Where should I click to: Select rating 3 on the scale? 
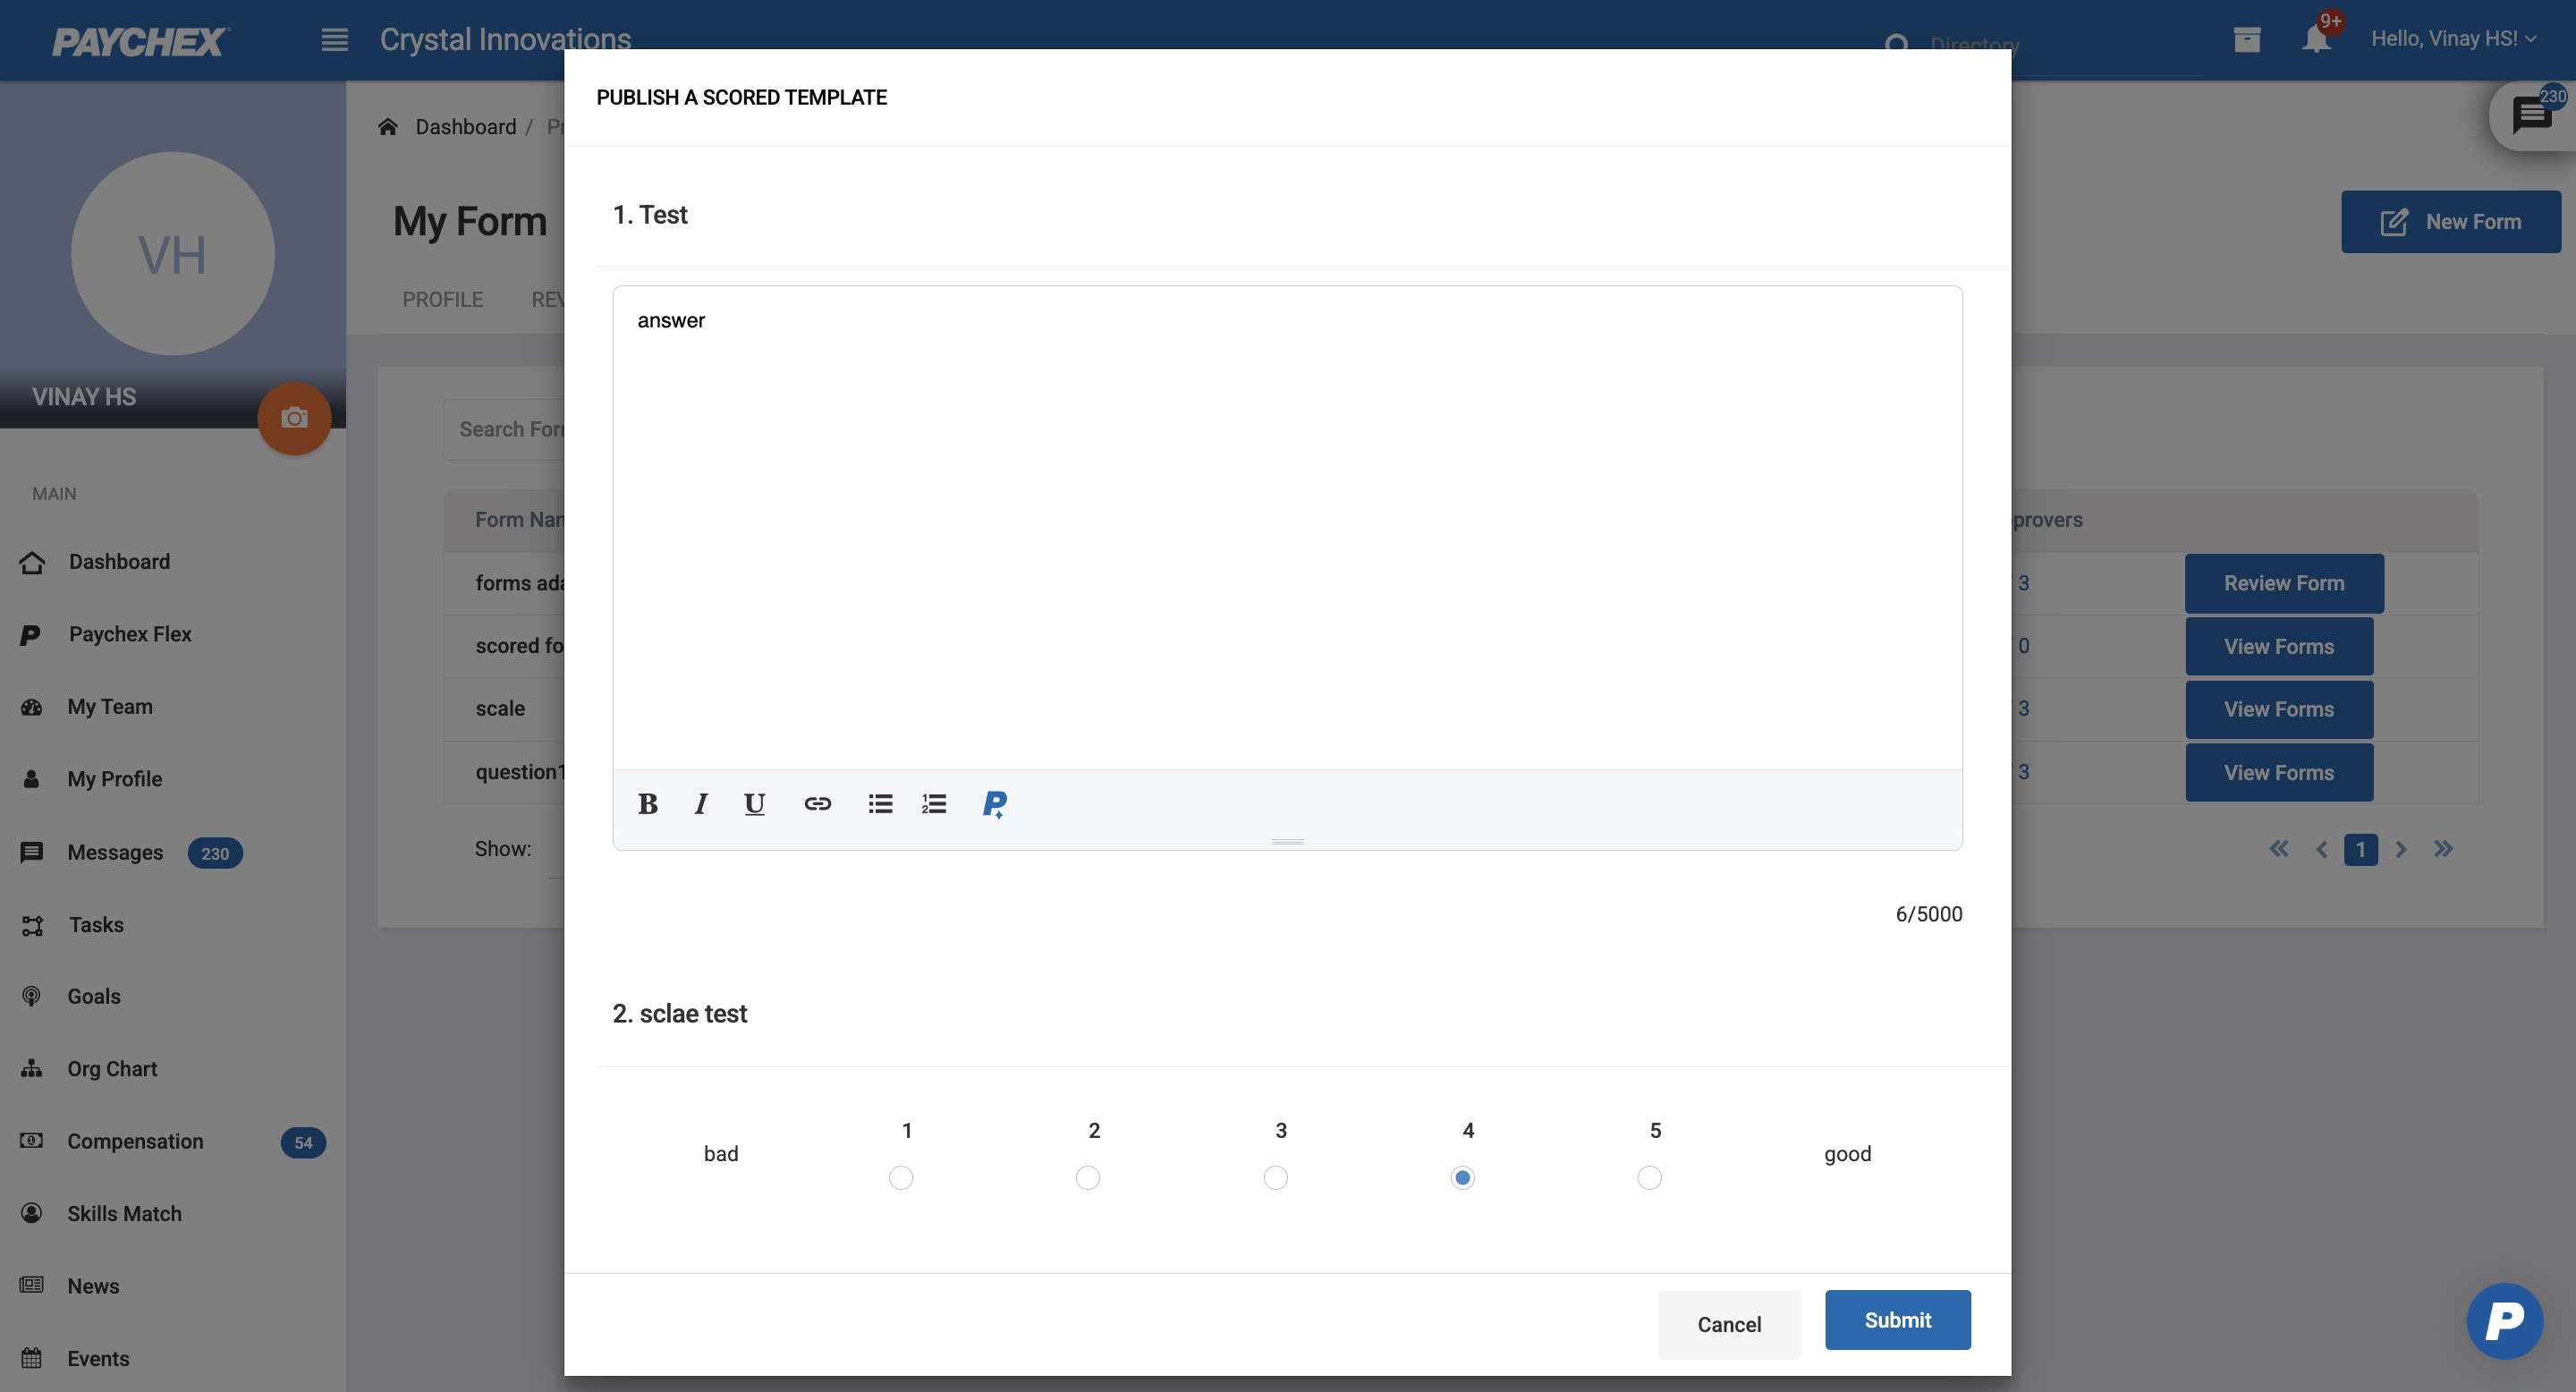(x=1275, y=1178)
